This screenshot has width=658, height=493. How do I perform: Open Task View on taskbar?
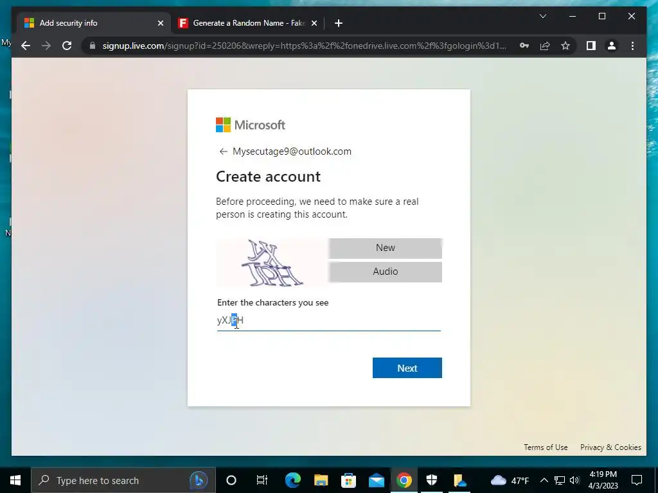coord(262,480)
